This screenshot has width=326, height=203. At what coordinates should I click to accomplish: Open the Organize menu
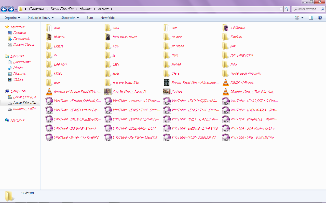point(12,18)
